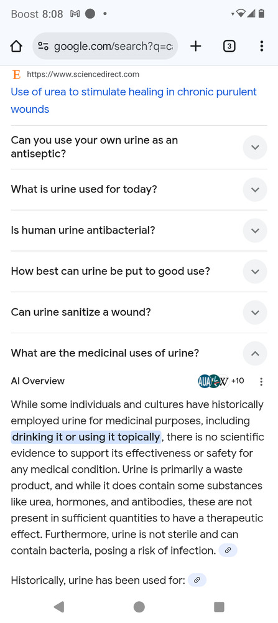
Task: Open Chrome three-dot overflow menu
Action: (261, 47)
